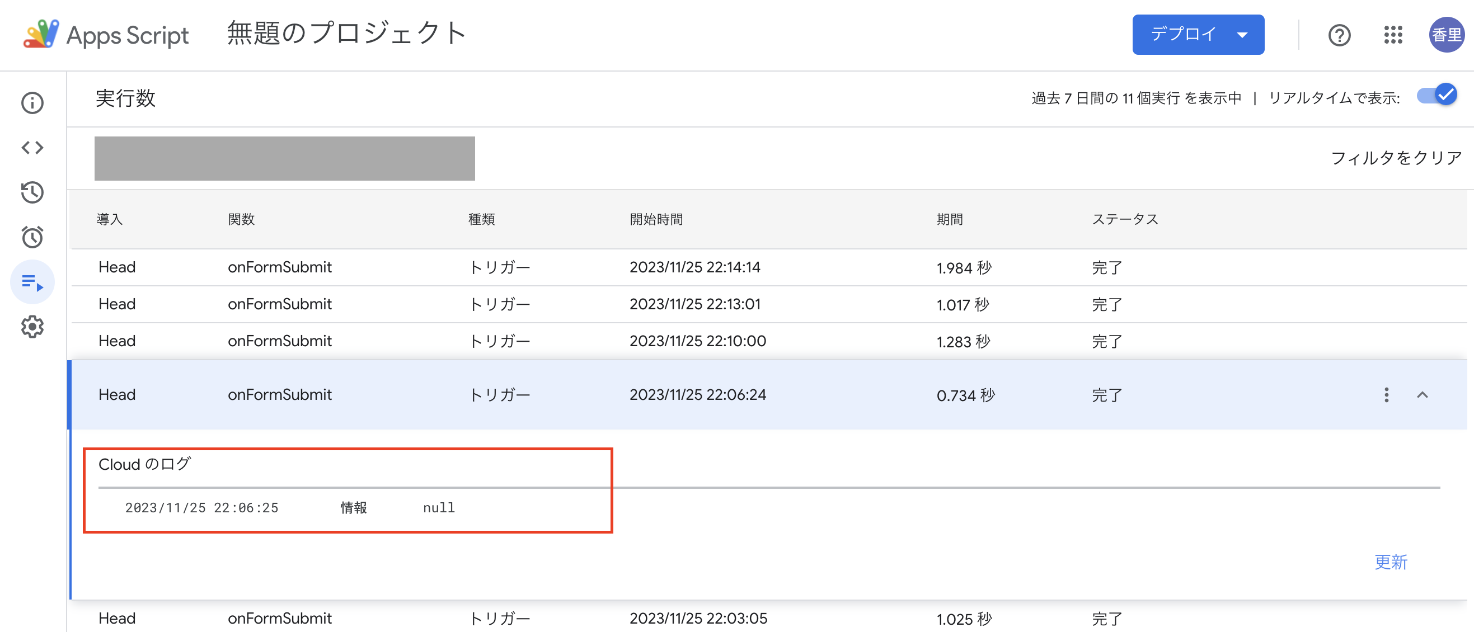This screenshot has width=1474, height=632.
Task: Open the Apps Script help
Action: [x=1339, y=35]
